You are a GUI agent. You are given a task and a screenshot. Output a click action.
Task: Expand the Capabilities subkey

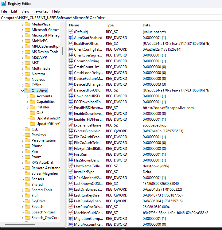[x=27, y=102]
